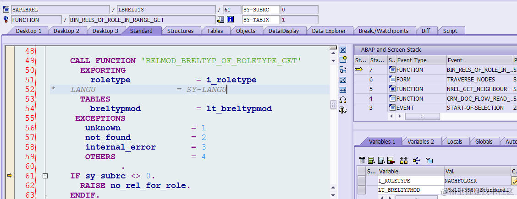Click the editor vertical scrollbar handle
The height and width of the screenshot is (199, 517).
click(333, 104)
